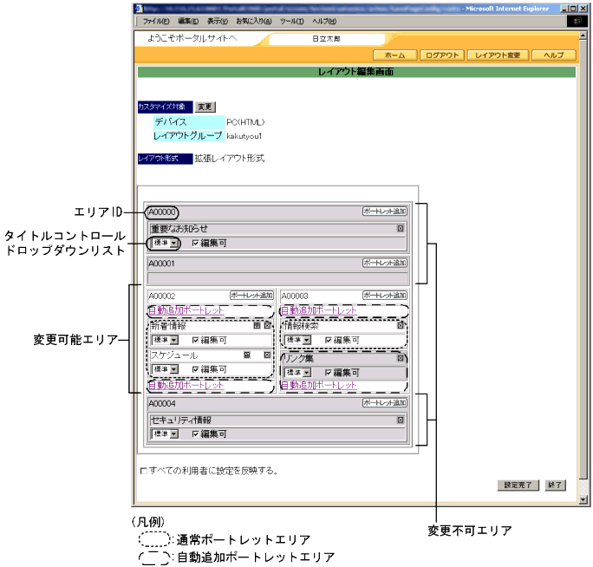Image resolution: width=593 pixels, height=567 pixels.
Task: Click the A00000 area ID label
Action: (x=162, y=212)
